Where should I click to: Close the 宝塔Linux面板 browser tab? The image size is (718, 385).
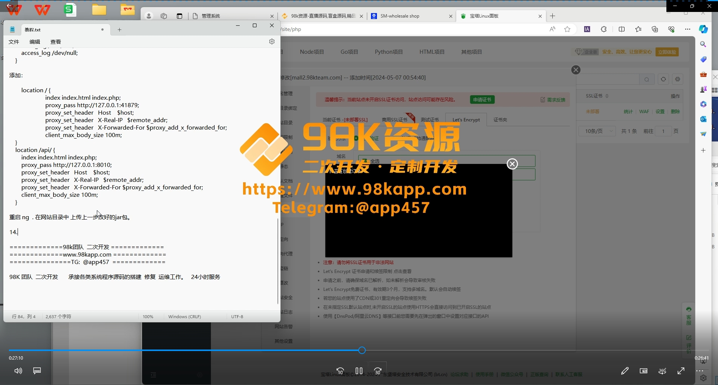coord(540,16)
